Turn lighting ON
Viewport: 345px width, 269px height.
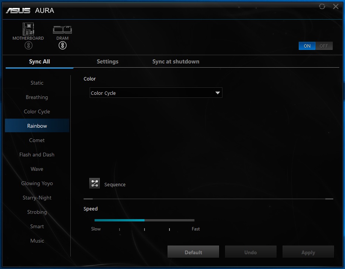307,46
